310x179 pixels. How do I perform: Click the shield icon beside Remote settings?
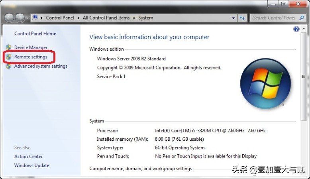pyautogui.click(x=8, y=57)
